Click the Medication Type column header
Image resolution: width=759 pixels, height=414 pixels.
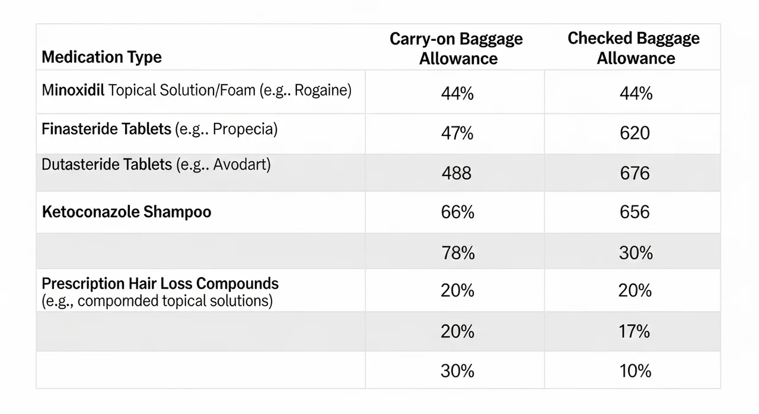[101, 58]
